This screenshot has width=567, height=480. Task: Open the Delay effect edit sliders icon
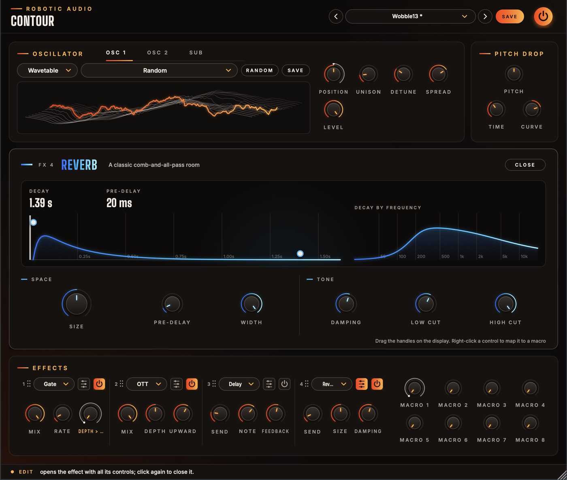(269, 384)
